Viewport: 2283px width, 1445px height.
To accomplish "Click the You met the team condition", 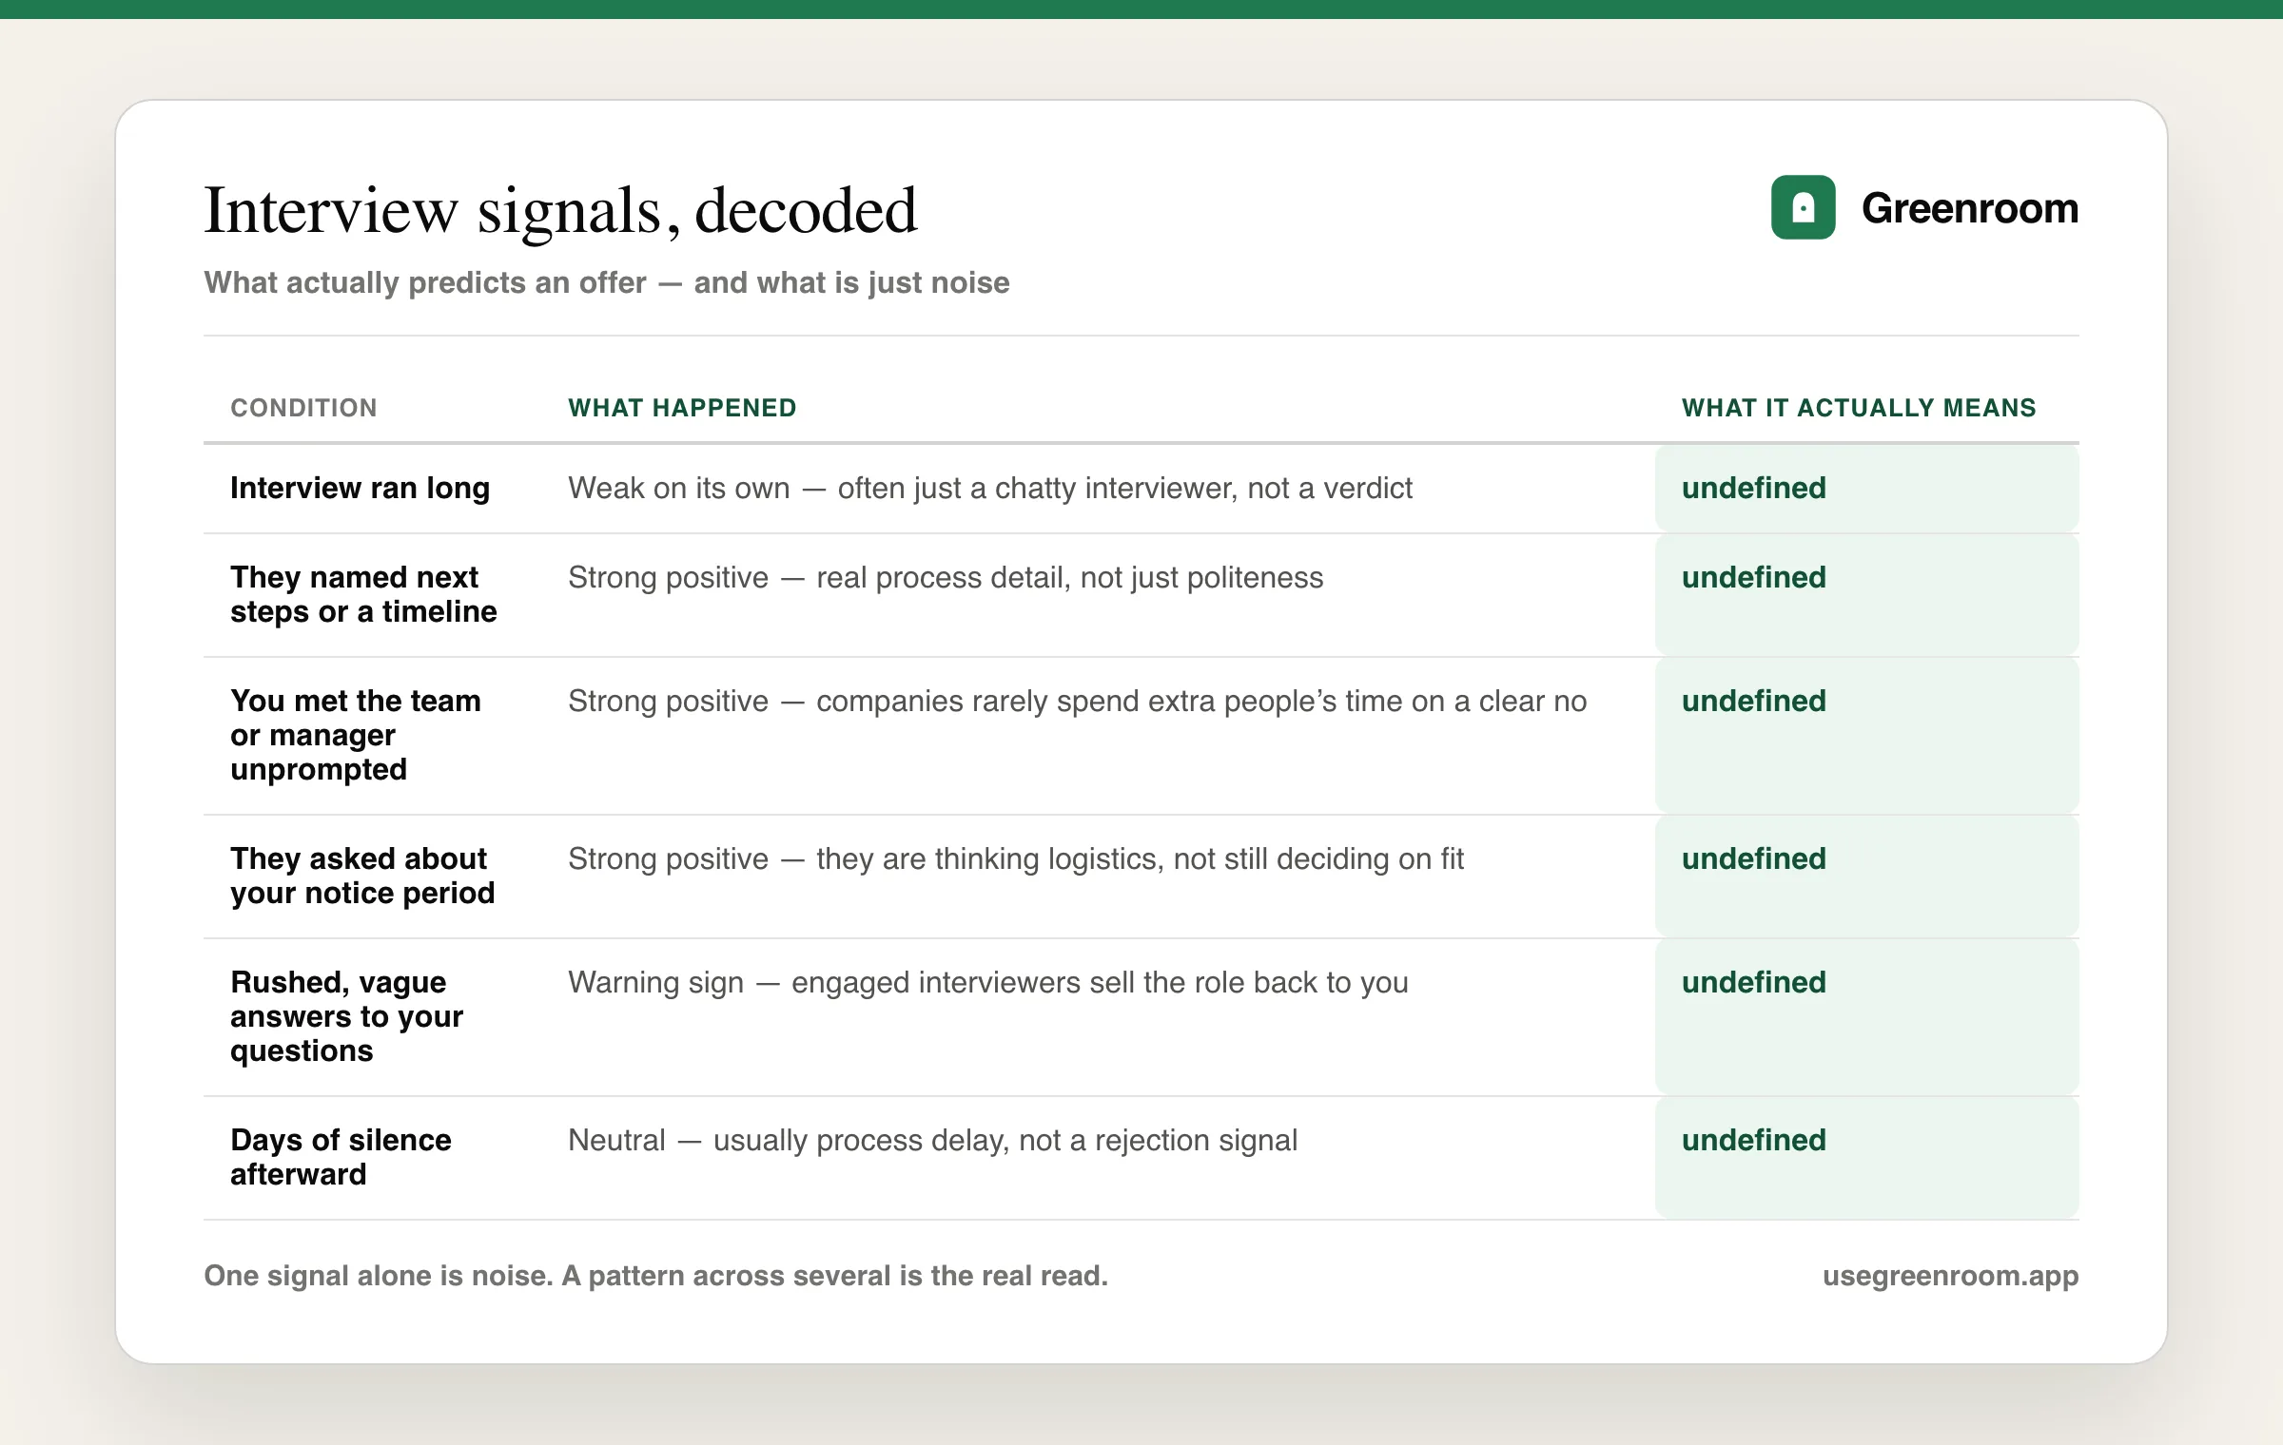I will [355, 735].
